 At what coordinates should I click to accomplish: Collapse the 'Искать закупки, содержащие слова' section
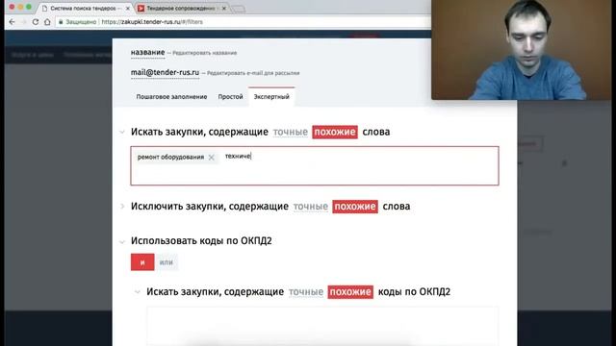122,133
